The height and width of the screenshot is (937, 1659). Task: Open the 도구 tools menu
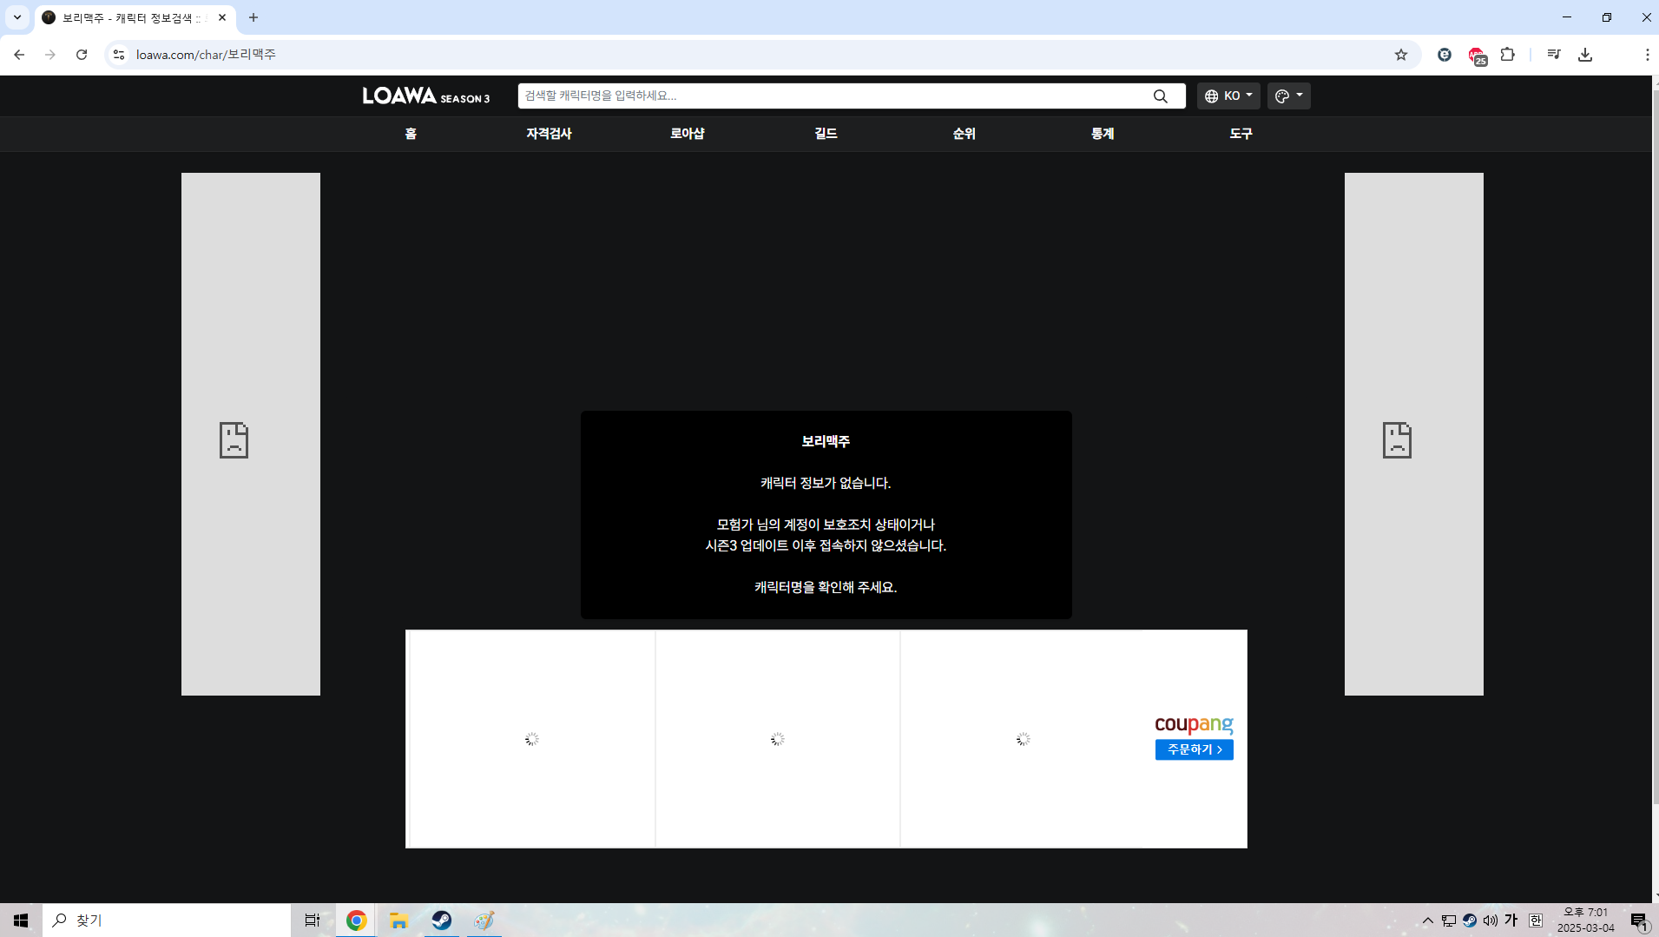click(1241, 134)
